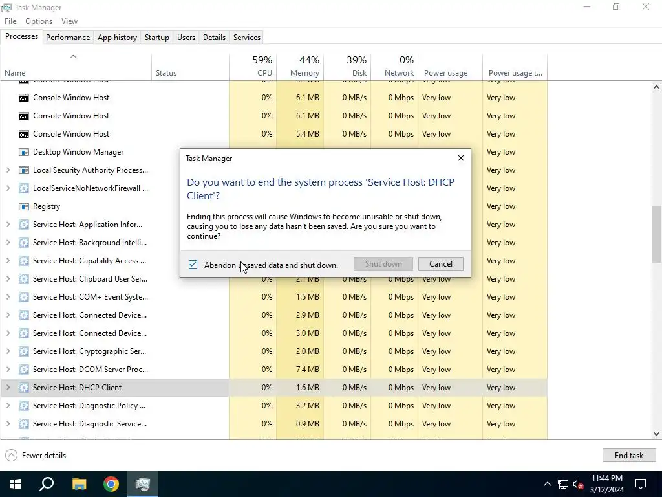Expand Local Security Authority Process row
Viewport: 662px width, 497px height.
[8, 170]
